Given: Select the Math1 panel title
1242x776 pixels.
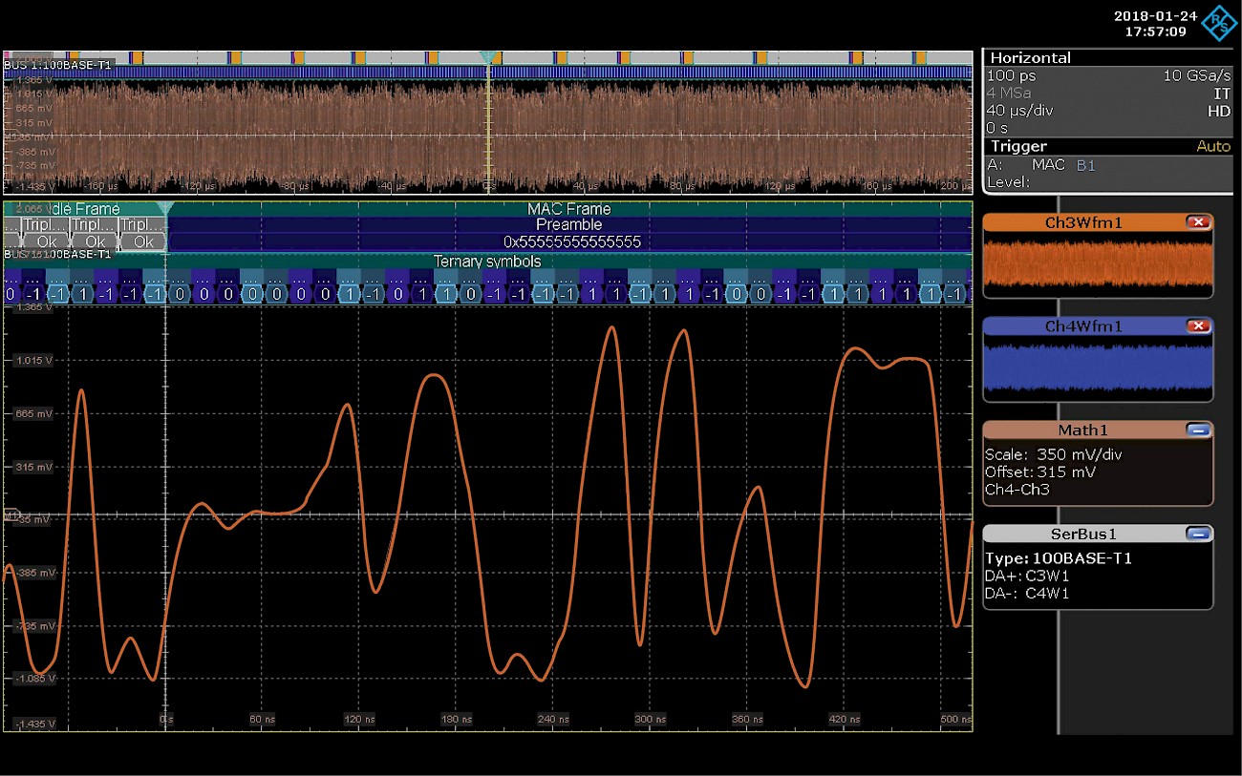Looking at the screenshot, I should click(x=1083, y=430).
